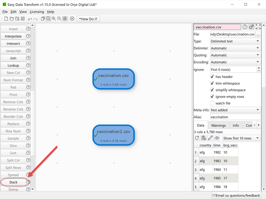Click the 'Email us questions/feedback' link

(x=236, y=195)
